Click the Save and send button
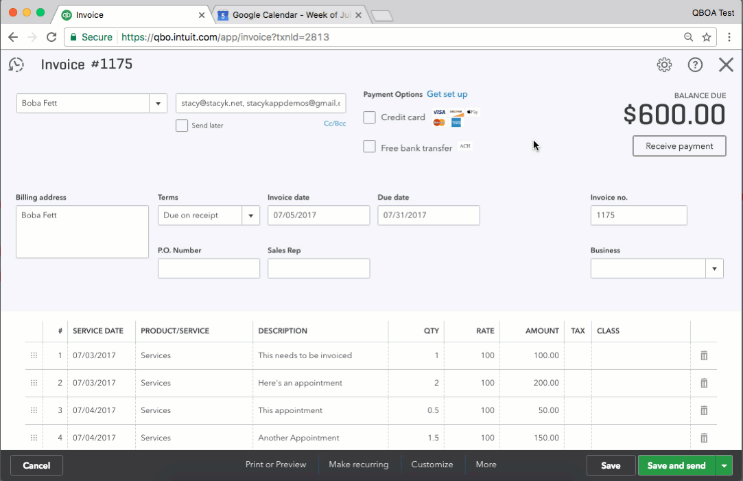The image size is (743, 481). tap(676, 465)
